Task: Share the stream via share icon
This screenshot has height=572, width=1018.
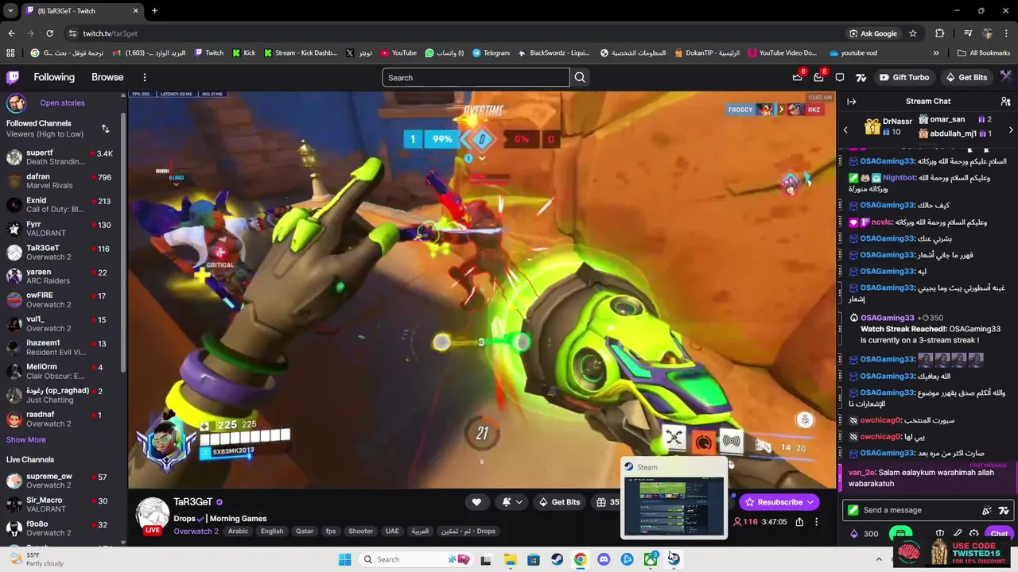Action: [x=799, y=522]
